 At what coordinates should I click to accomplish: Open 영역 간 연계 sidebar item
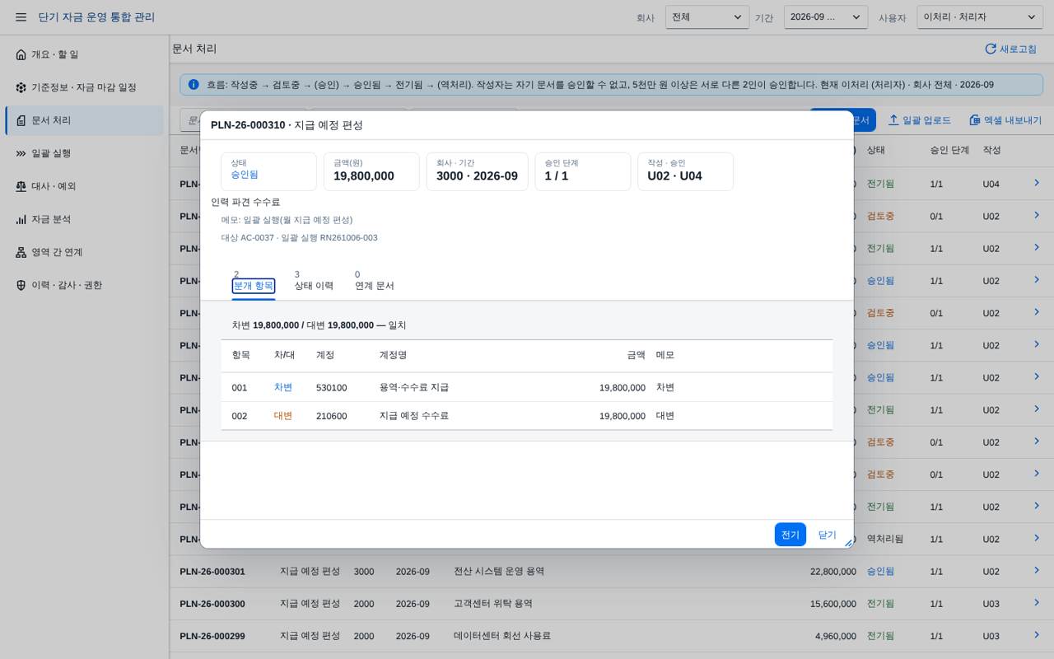pyautogui.click(x=84, y=252)
